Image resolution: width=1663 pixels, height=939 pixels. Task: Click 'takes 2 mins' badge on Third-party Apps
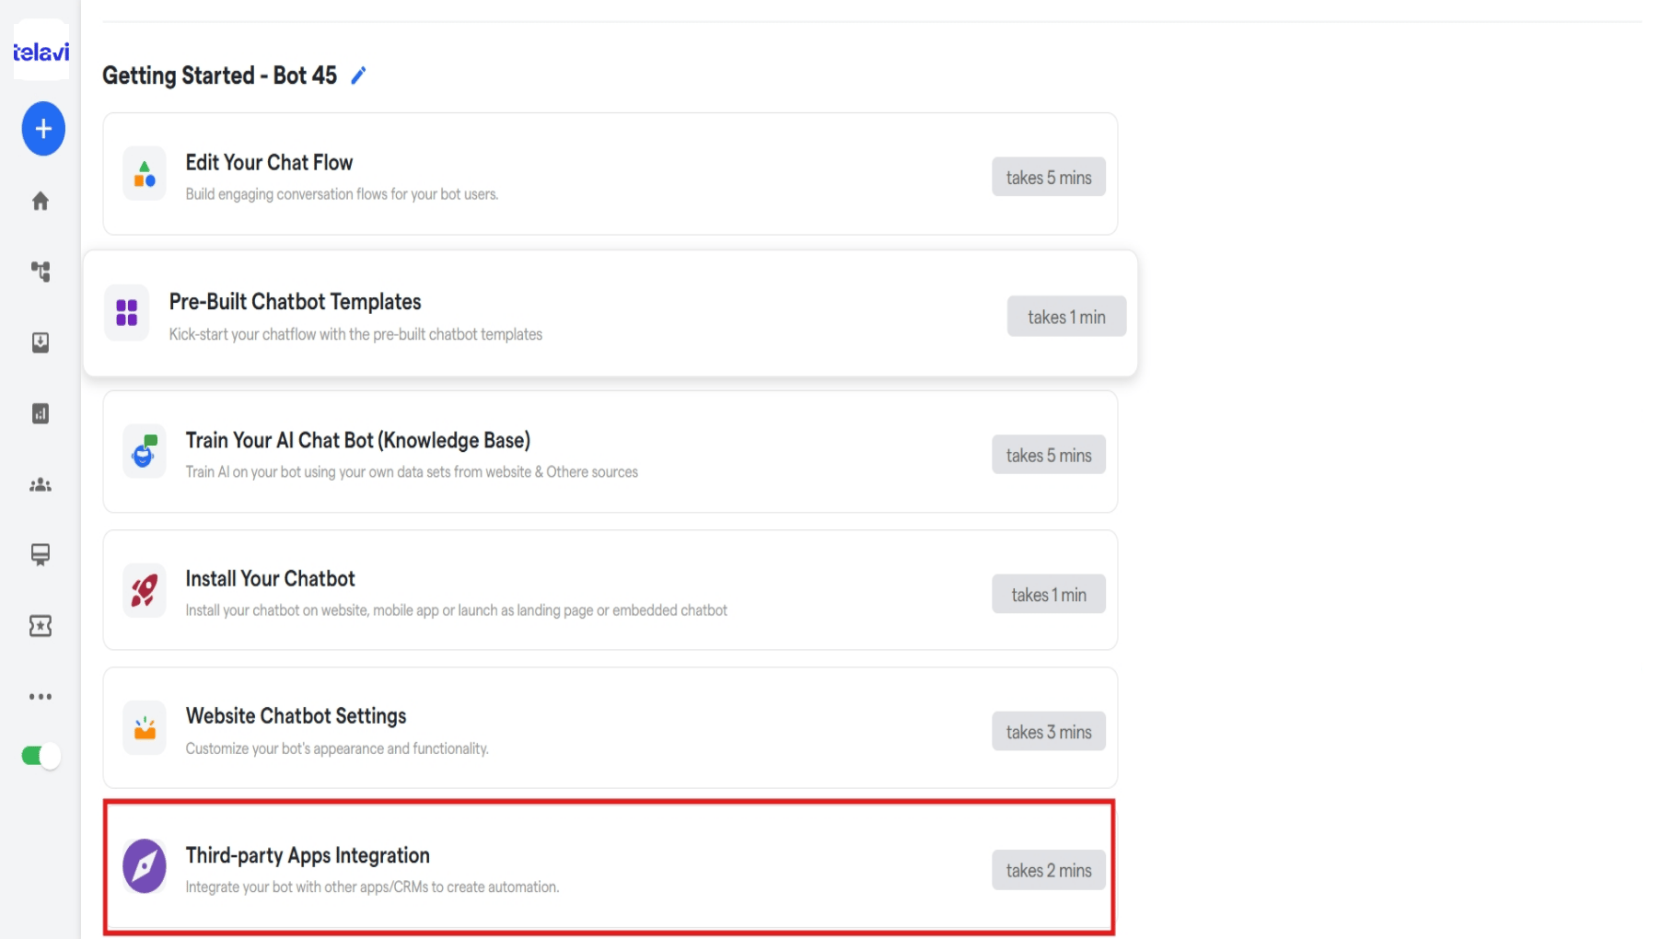point(1049,870)
